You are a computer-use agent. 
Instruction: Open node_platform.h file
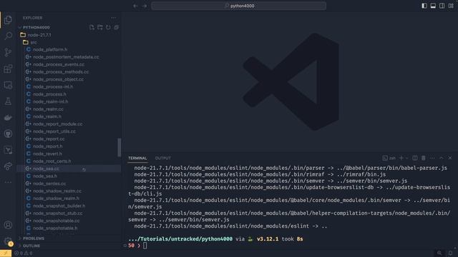pyautogui.click(x=50, y=49)
